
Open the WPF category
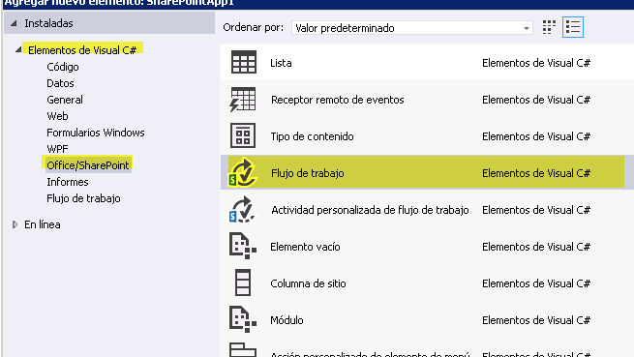[x=57, y=149]
